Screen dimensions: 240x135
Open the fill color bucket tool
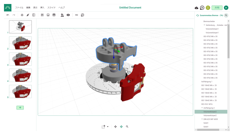coord(62,15)
